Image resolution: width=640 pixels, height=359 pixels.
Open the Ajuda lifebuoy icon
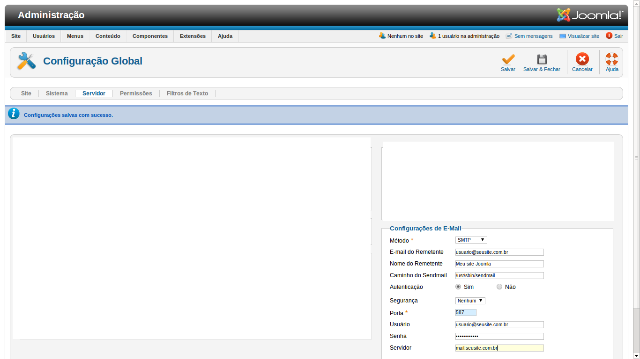[x=612, y=59]
